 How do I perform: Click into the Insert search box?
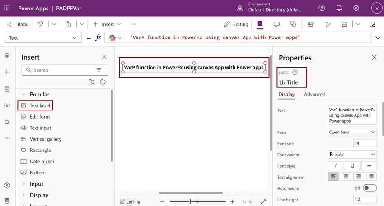coord(65,70)
